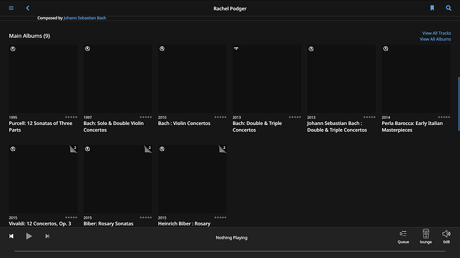Image resolution: width=460 pixels, height=258 pixels.
Task: Select the title Vivaldi: 12 Concertos, Op. 3
Action: click(x=40, y=223)
